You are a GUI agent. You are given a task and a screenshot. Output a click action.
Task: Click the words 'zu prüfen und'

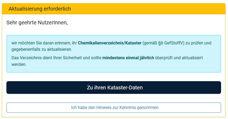tap(198, 43)
